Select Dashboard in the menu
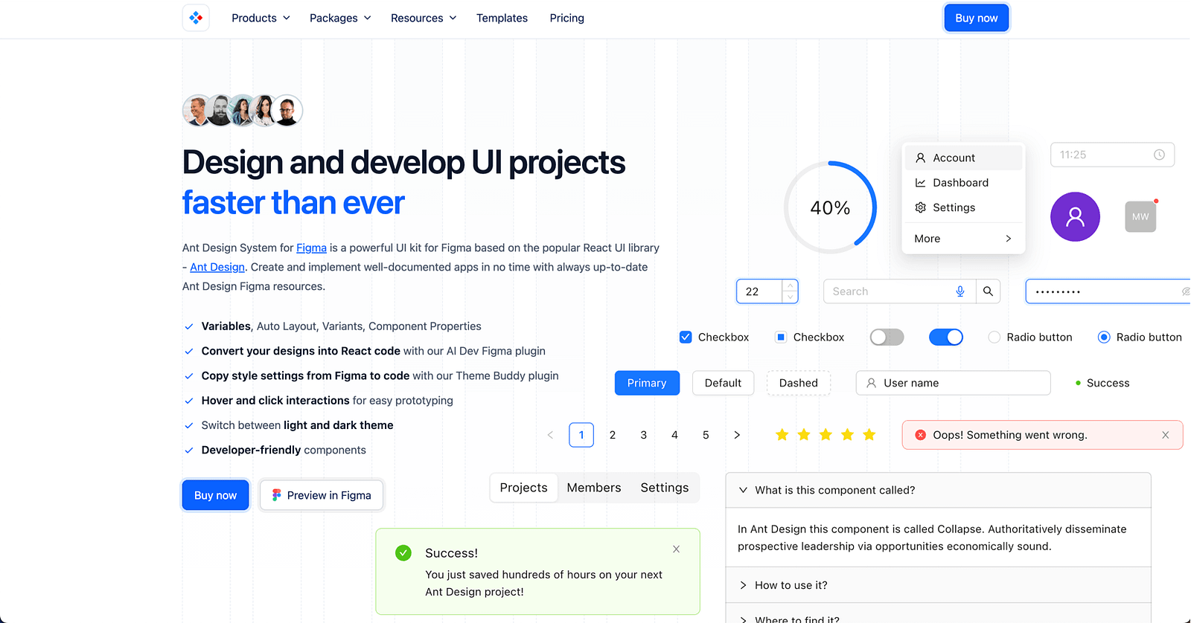 click(x=963, y=183)
